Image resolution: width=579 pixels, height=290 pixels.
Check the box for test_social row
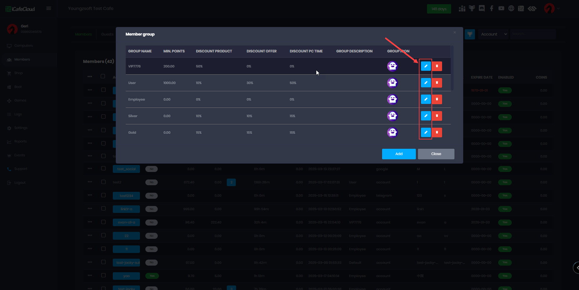103,169
